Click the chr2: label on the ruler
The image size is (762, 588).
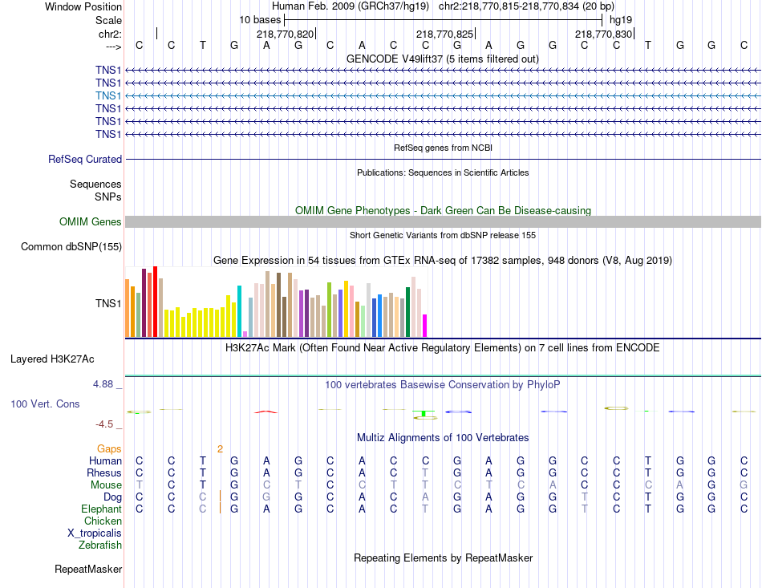(110, 34)
